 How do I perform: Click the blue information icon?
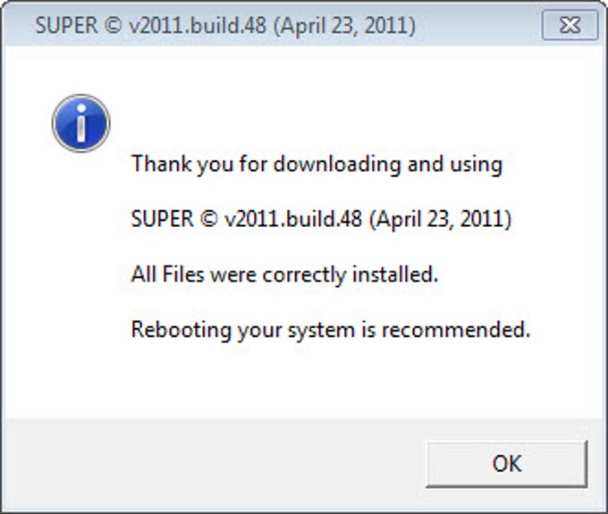click(81, 122)
